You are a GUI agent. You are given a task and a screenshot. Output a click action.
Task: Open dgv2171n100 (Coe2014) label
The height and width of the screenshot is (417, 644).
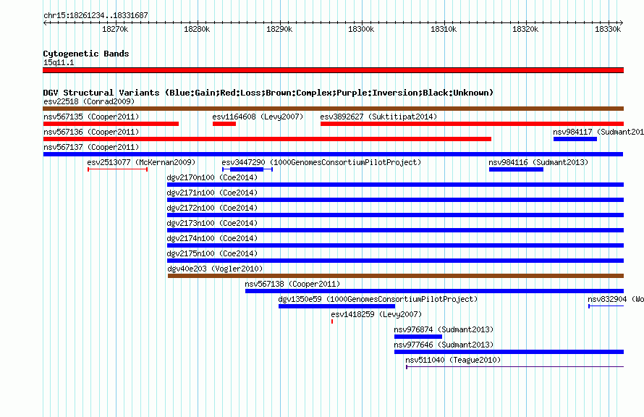point(212,193)
